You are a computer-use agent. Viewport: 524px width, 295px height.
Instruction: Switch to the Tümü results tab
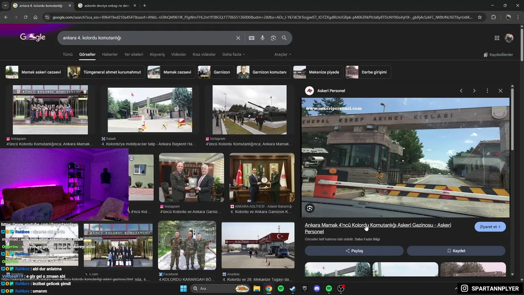pos(68,54)
